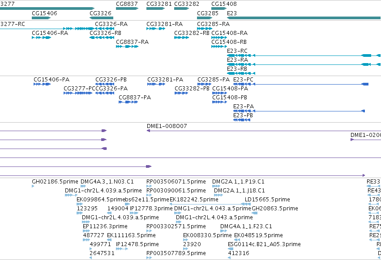
Task: Click EST 499771
Action: click(x=100, y=244)
